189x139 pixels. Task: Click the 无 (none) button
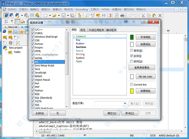pyautogui.click(x=58, y=113)
